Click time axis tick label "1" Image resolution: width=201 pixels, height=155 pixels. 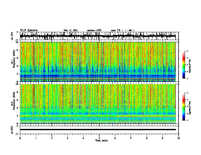point(36,138)
